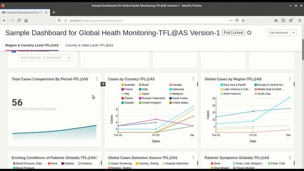Toggle North America region legend
Image resolution: width=304 pixels, height=171 pixels.
[x=230, y=94]
